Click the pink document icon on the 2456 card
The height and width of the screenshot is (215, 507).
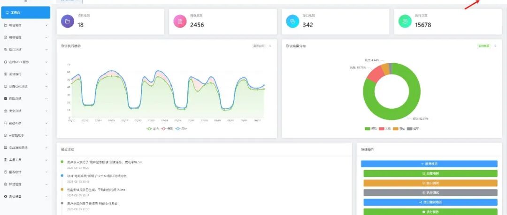180,21
